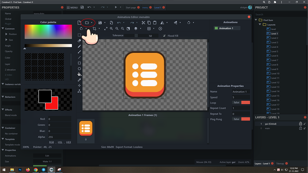Screen dimensions: 308x173
Task: Open the slotgen account button
Action: (246, 7)
